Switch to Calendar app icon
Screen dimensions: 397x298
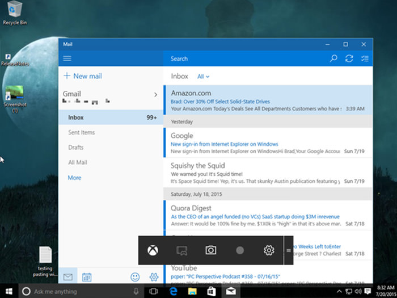87,277
